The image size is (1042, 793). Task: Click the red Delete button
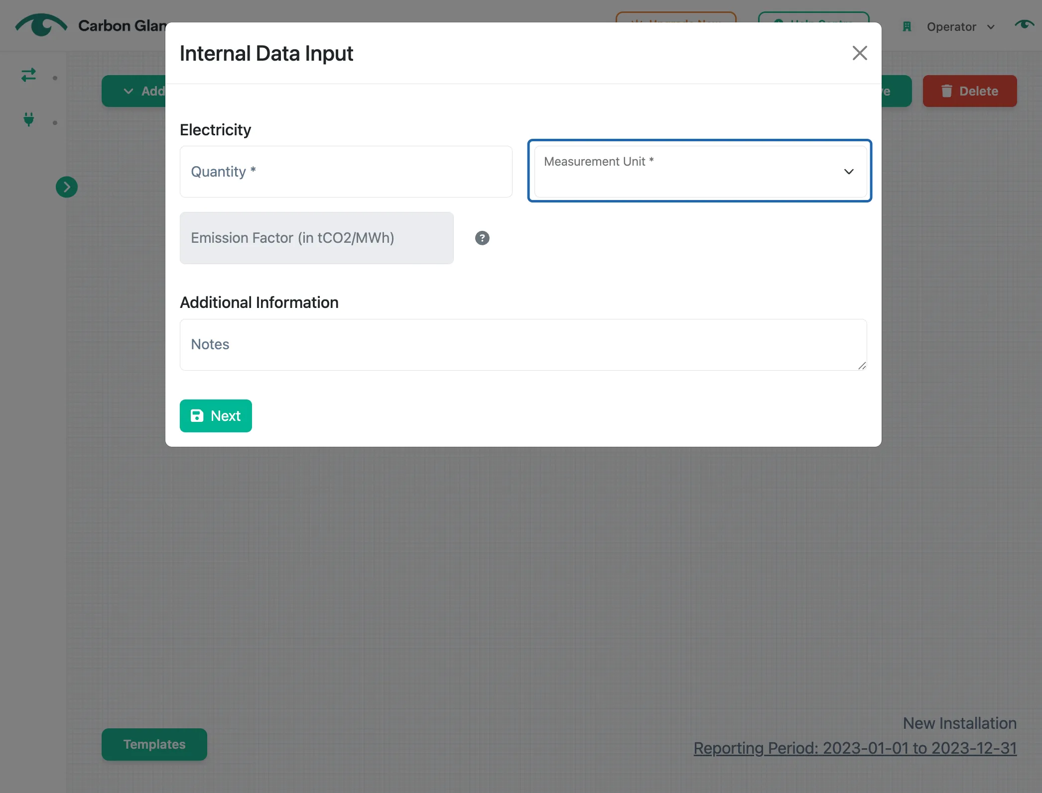pyautogui.click(x=969, y=91)
